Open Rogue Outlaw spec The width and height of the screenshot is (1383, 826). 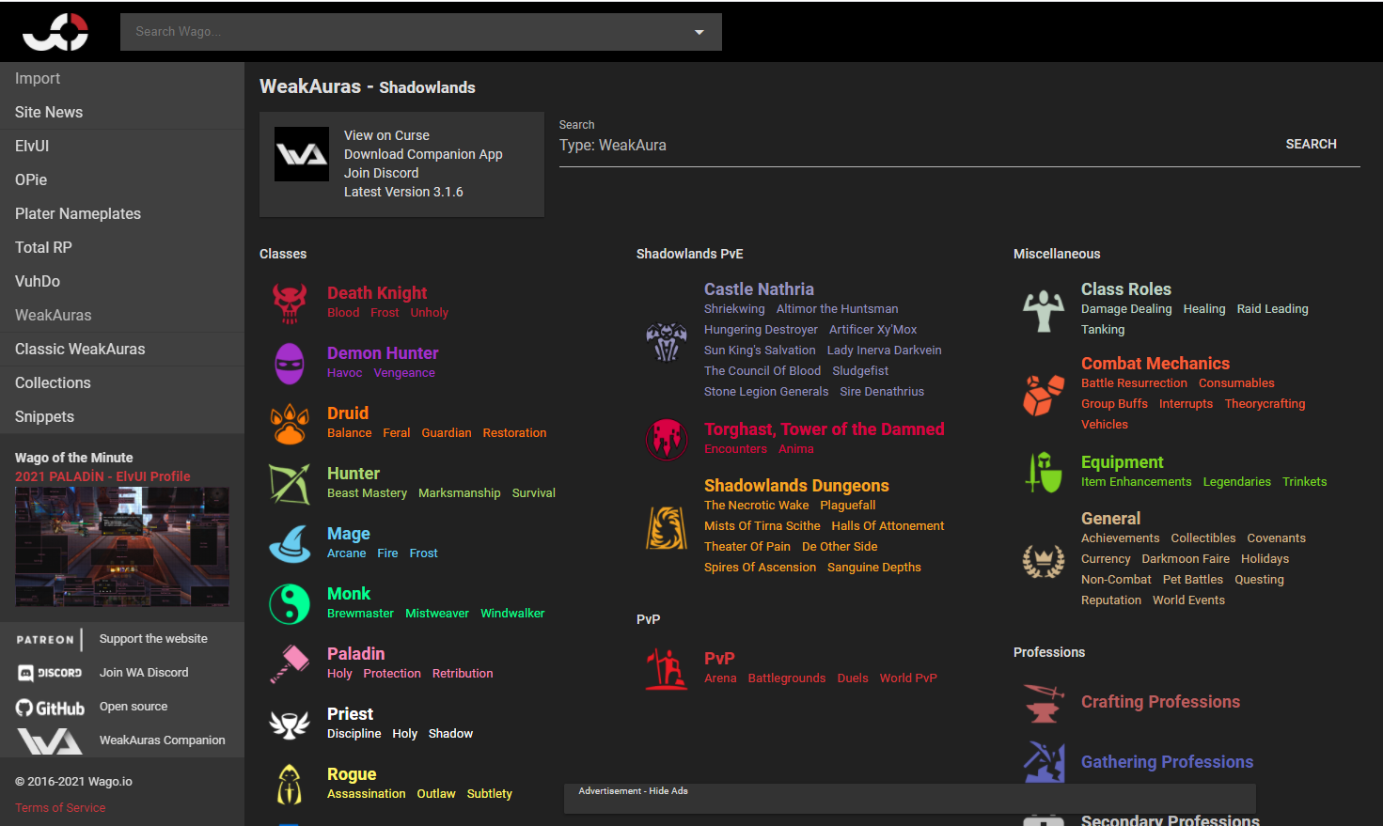point(436,794)
